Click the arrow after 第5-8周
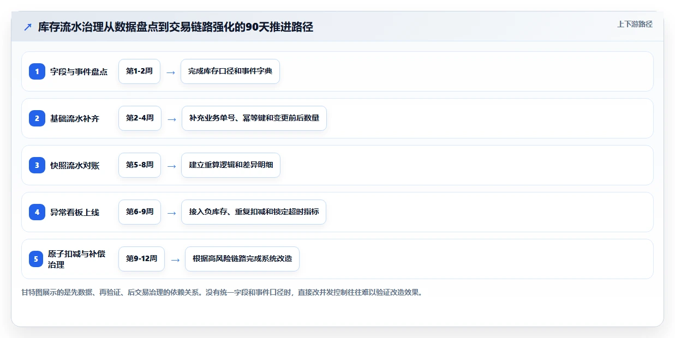The width and height of the screenshot is (675, 338). (171, 166)
